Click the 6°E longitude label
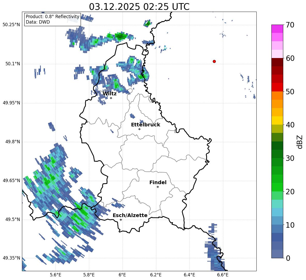Viewport: 306px width, 280px height. pos(122,275)
